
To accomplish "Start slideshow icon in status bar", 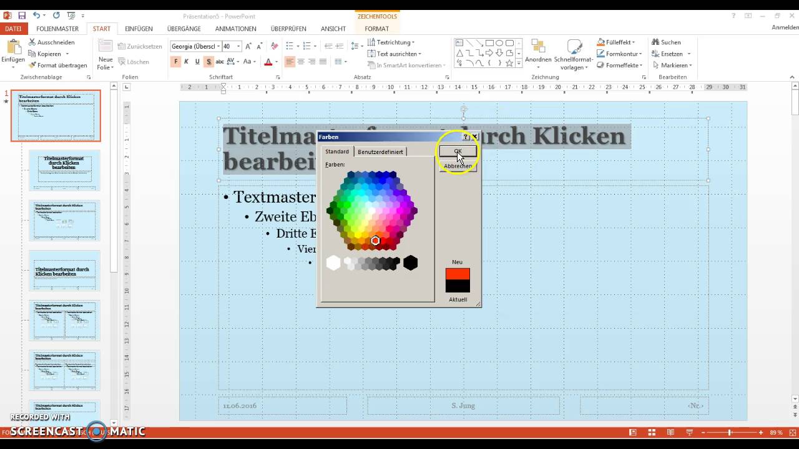I will [x=690, y=432].
